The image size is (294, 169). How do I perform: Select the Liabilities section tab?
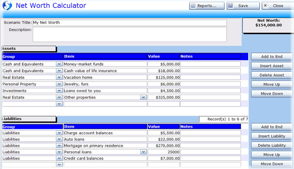click(x=28, y=119)
